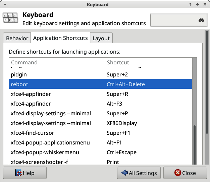Screen dimensions: 210x182
Task: Select the xfce4-find-cursor row
Action: (x=100, y=133)
